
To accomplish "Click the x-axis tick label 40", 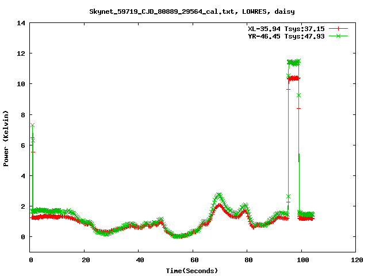I will 140,260.
